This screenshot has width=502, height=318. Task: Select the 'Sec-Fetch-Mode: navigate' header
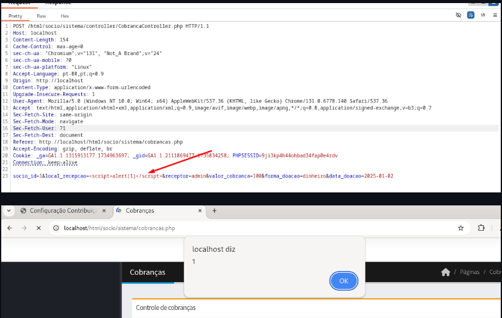point(48,121)
